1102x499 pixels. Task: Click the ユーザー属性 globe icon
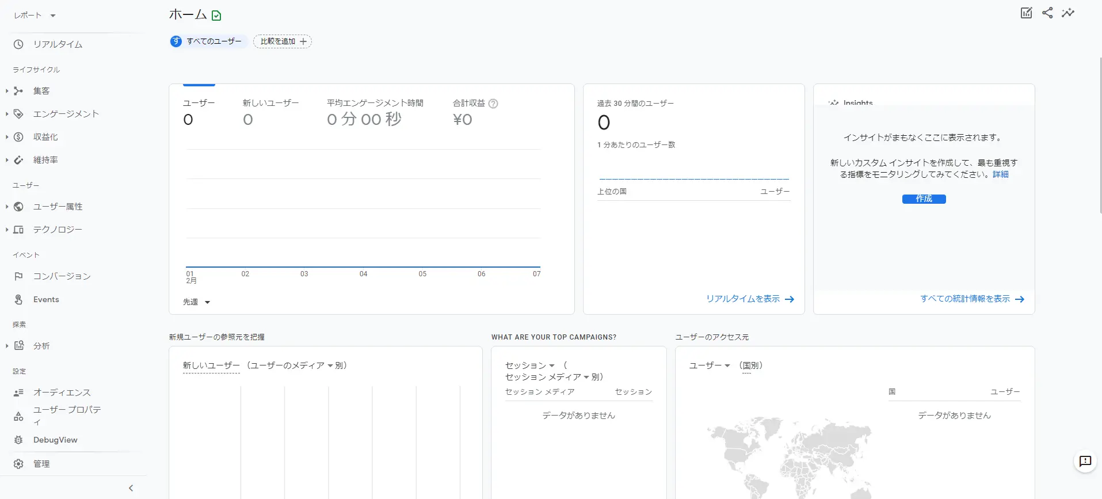click(x=18, y=207)
